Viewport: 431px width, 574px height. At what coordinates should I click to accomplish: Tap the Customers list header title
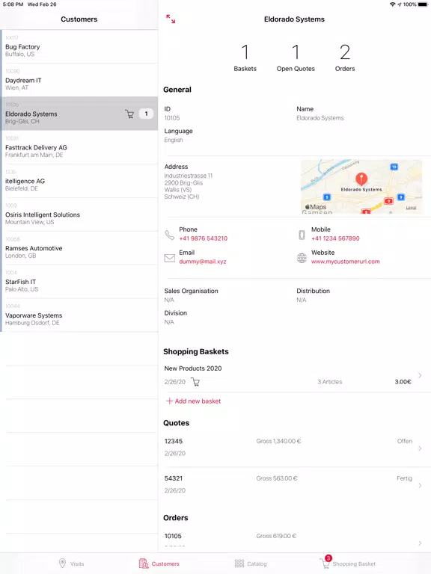[79, 19]
